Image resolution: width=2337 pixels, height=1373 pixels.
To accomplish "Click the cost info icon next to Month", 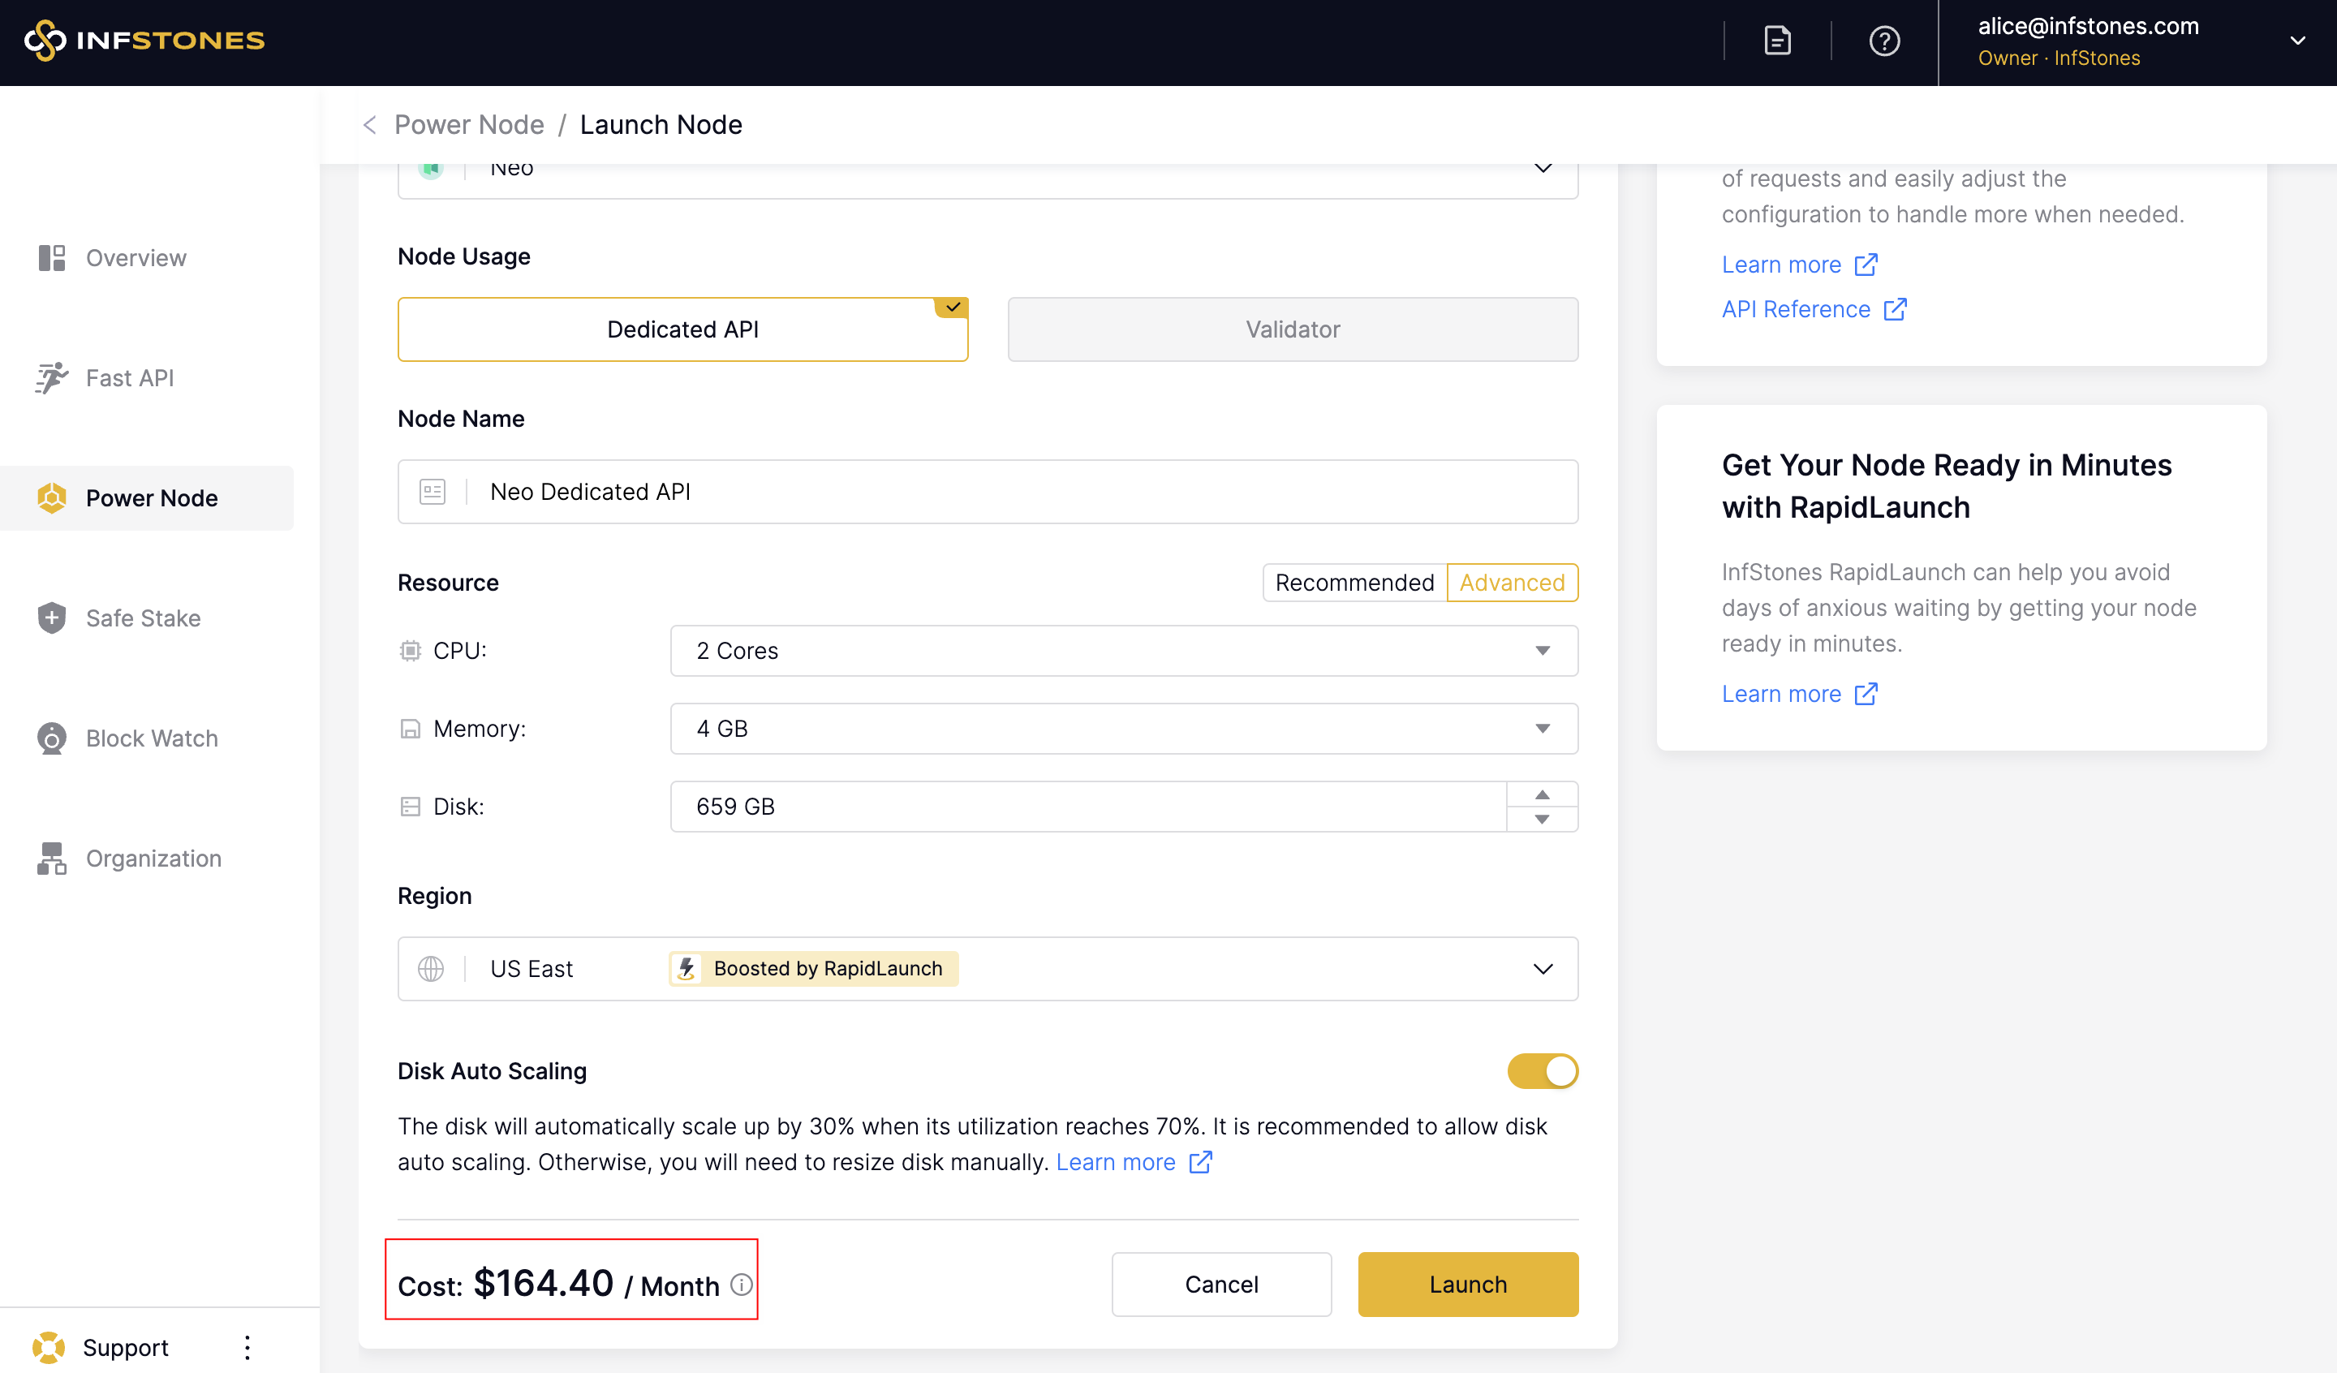I will [x=741, y=1284].
